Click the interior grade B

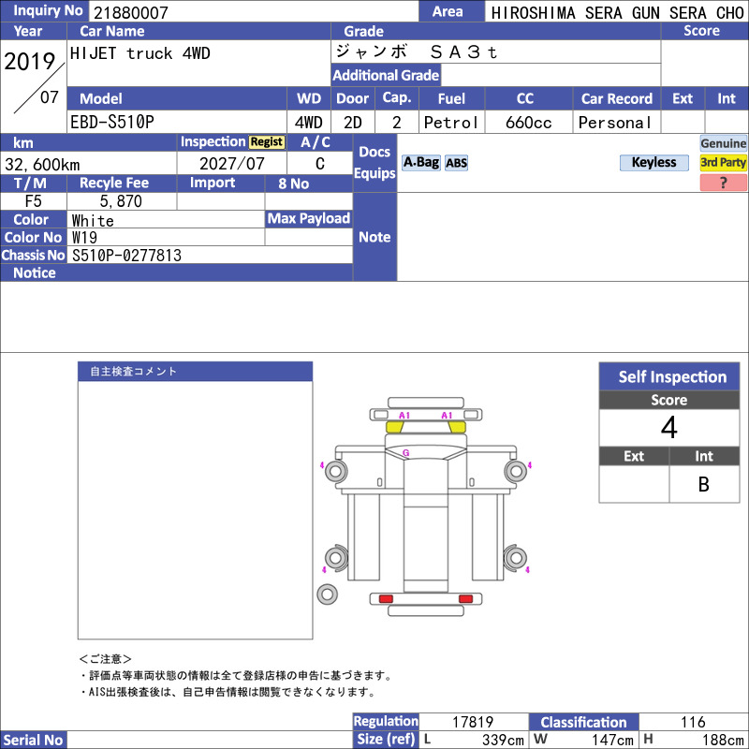pyautogui.click(x=704, y=484)
